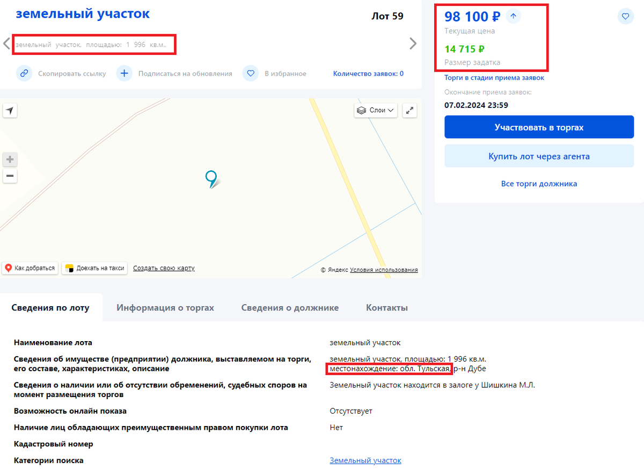Open the Земельный участок search category link
The image size is (644, 469).
click(x=365, y=460)
